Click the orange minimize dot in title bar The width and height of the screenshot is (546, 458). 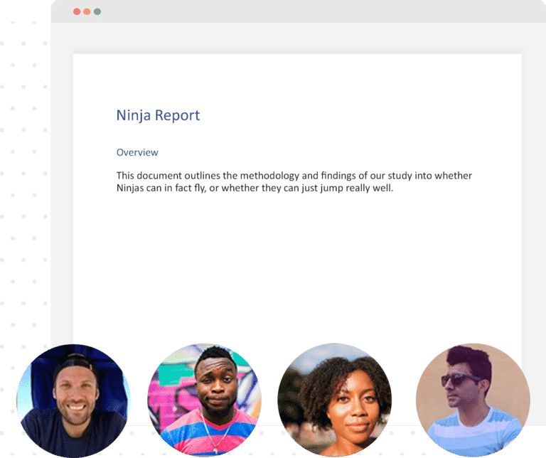(x=87, y=12)
